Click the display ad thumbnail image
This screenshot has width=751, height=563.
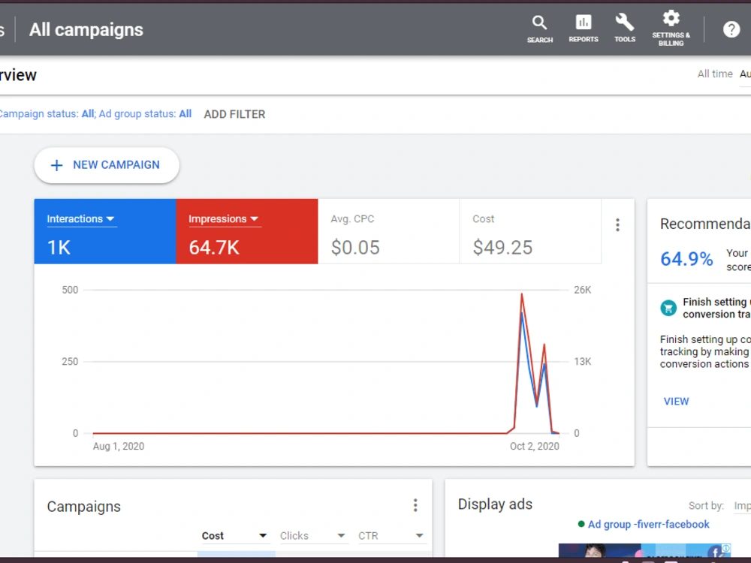coord(644,550)
